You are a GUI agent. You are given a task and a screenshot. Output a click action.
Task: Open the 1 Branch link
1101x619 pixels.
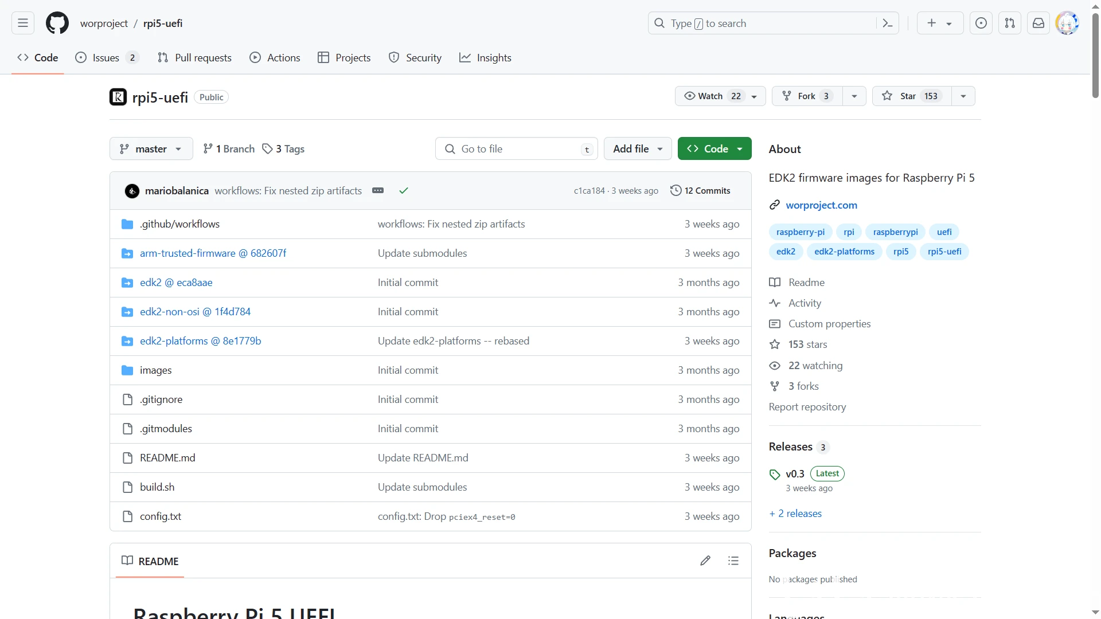(229, 149)
